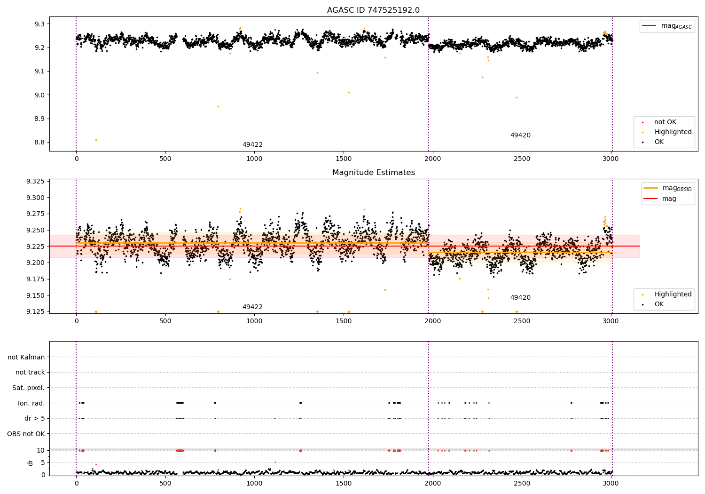This screenshot has height=494, width=705.
Task: Select the mag OBSID legend entry
Action: [668, 188]
